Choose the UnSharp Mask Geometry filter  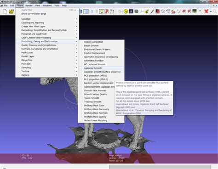(97, 109)
